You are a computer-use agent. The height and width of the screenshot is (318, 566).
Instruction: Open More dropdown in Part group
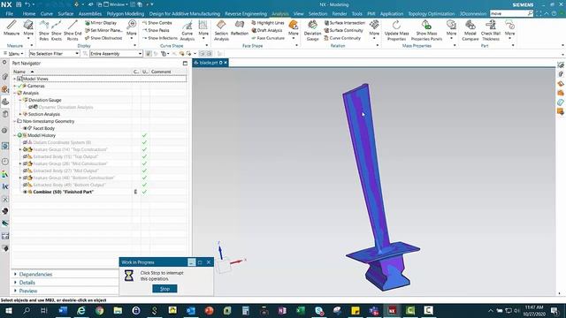pos(509,29)
